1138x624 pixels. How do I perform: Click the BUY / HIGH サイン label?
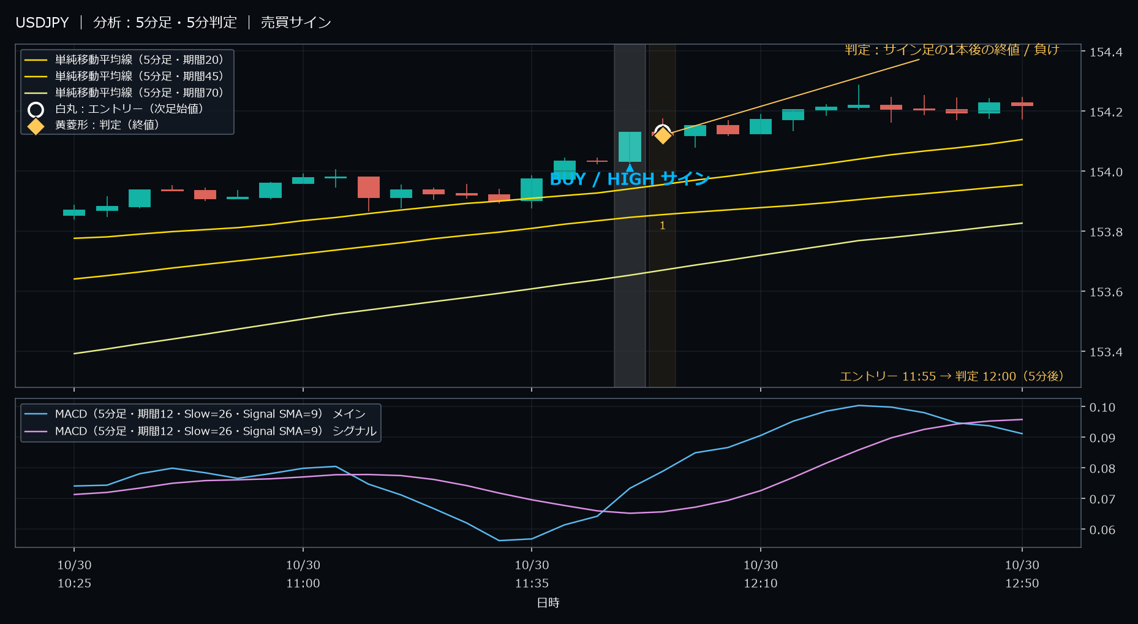point(630,179)
